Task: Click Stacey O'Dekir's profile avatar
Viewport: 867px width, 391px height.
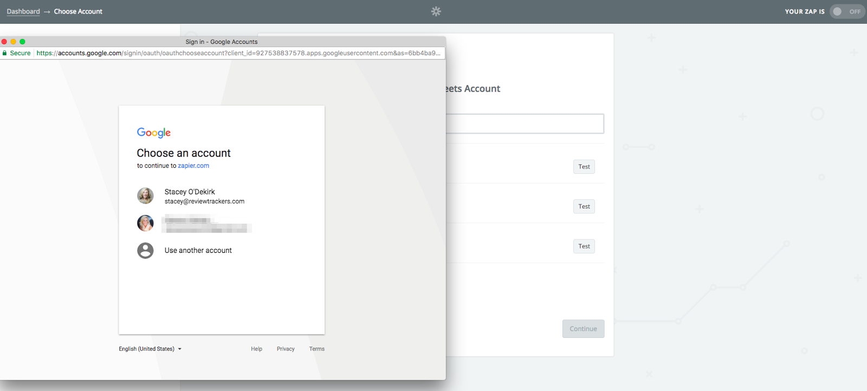Action: click(145, 196)
